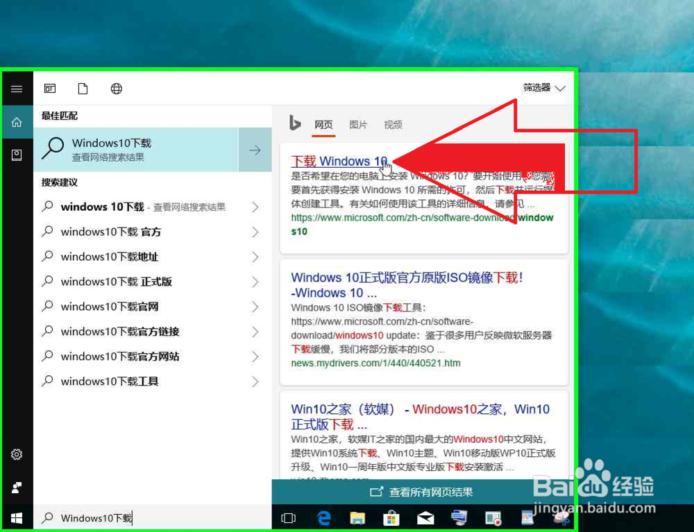Click the Bing logo icon
The height and width of the screenshot is (532, 694).
(295, 123)
